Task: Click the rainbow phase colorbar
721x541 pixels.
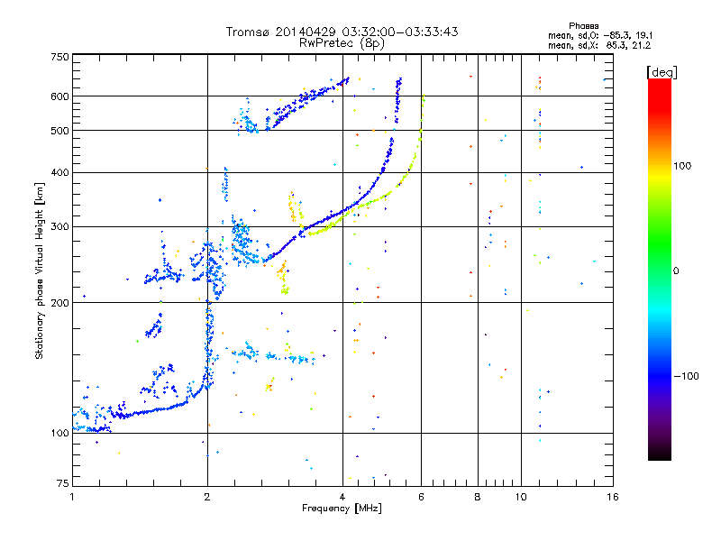Action: (660, 269)
